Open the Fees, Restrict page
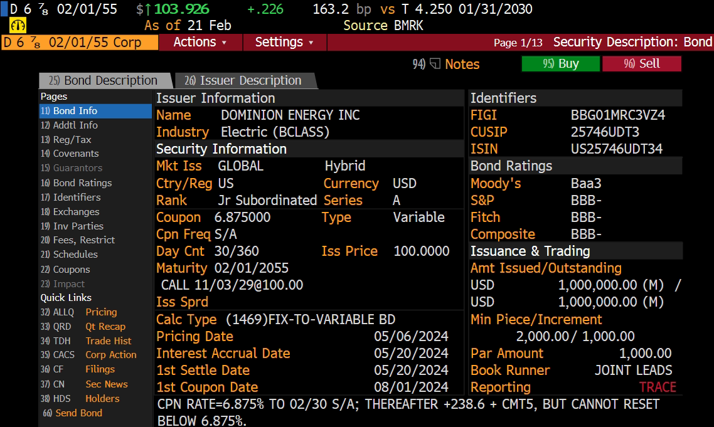The width and height of the screenshot is (714, 427). click(78, 240)
